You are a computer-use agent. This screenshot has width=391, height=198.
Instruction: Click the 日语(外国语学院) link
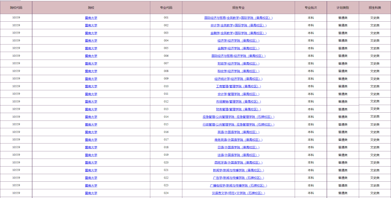pyautogui.click(x=238, y=147)
